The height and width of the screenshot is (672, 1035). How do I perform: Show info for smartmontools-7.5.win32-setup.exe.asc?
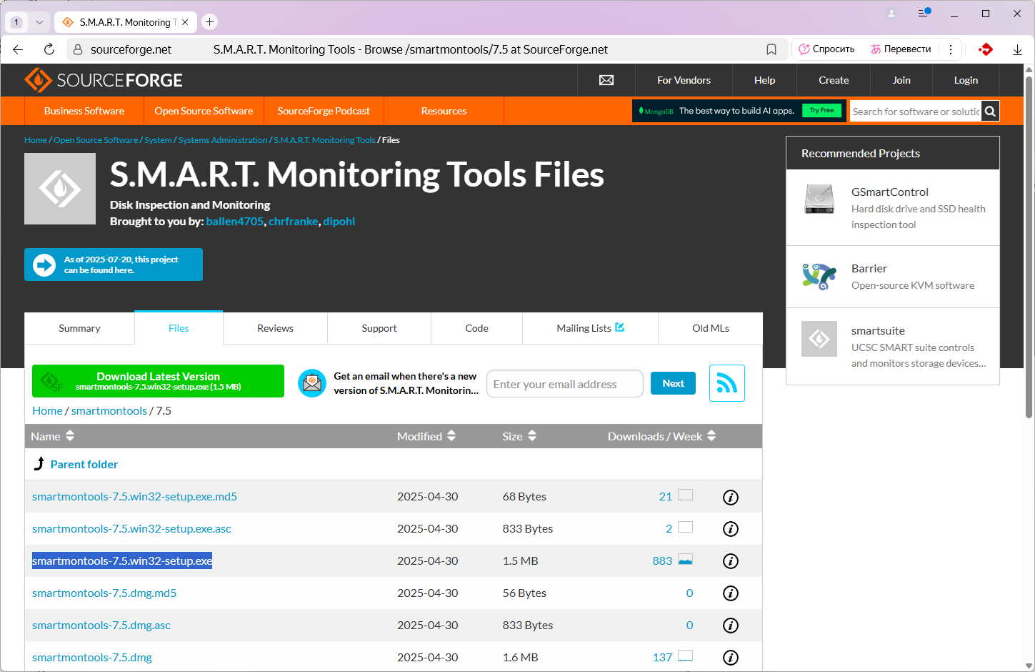tap(731, 529)
